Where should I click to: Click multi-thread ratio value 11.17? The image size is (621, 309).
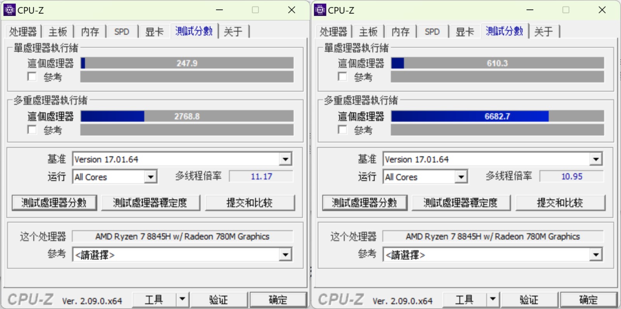pos(261,176)
